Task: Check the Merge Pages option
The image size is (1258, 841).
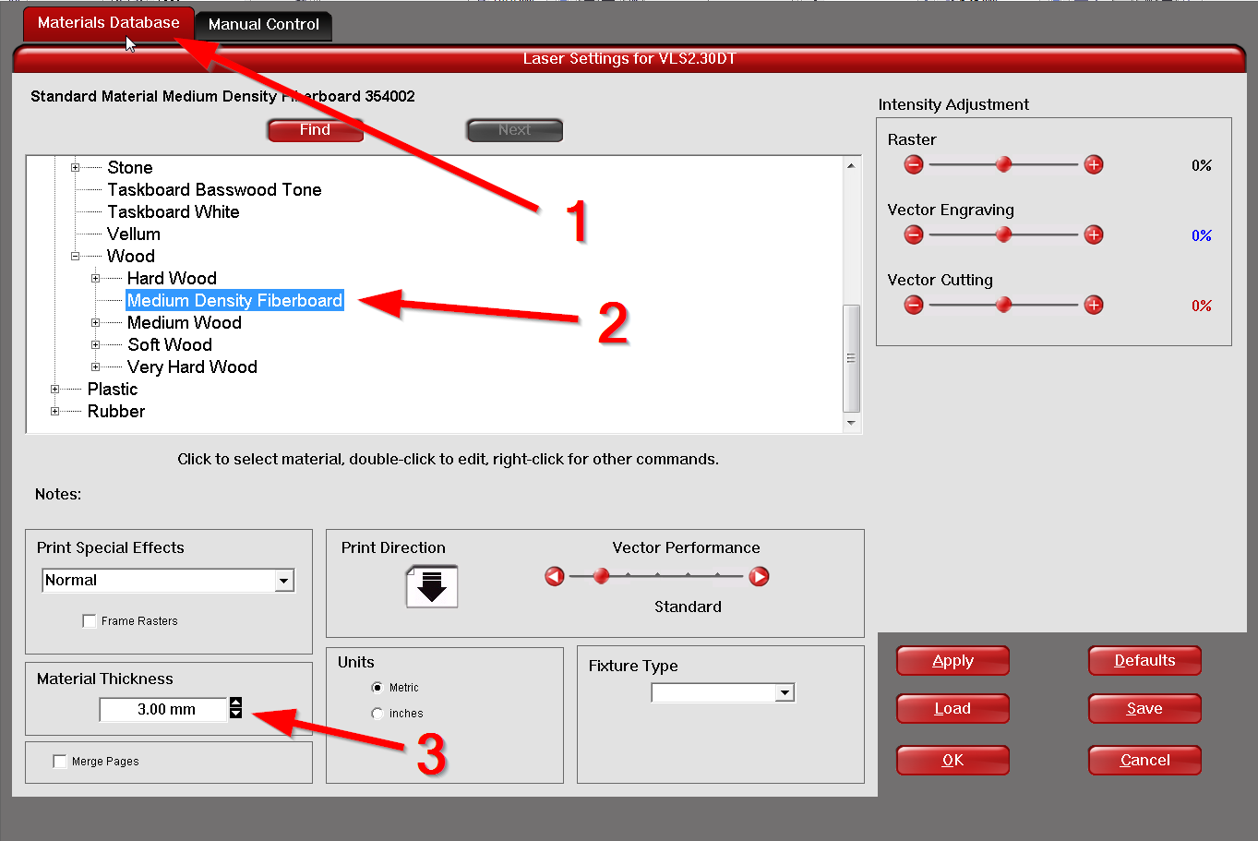Action: [60, 762]
